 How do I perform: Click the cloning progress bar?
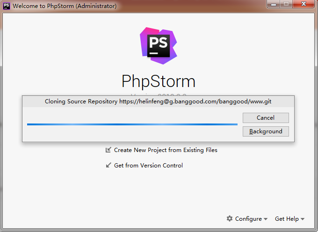click(x=132, y=124)
